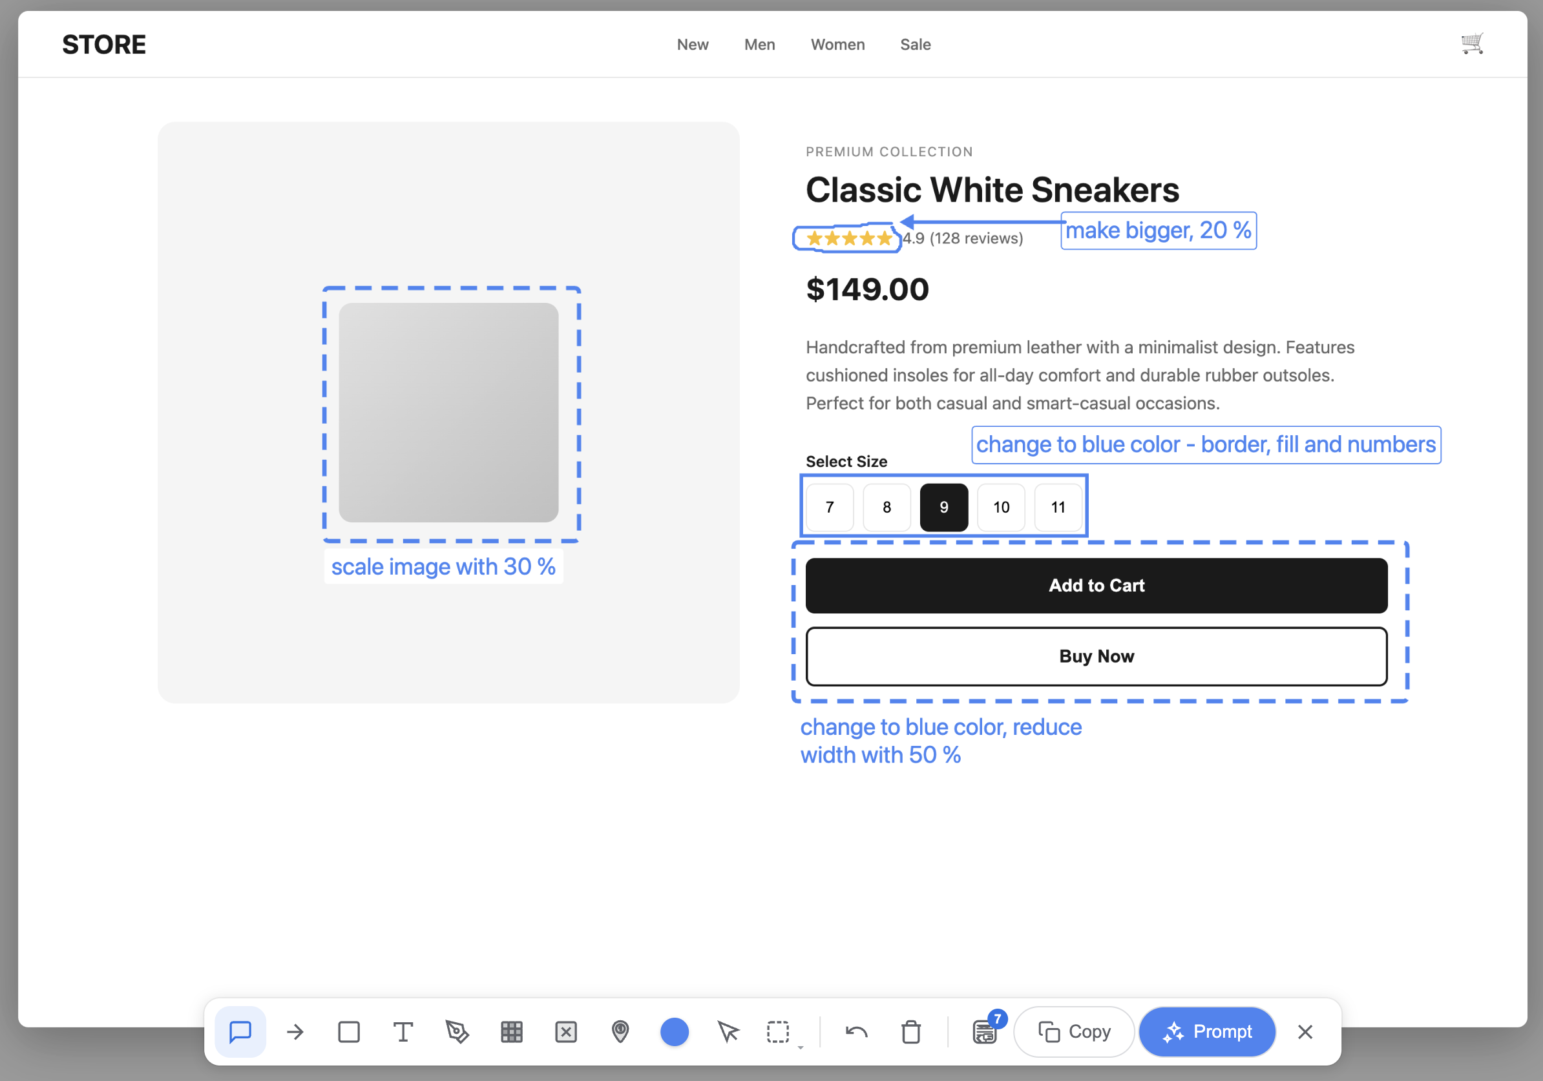Undo the last annotation
1543x1081 pixels.
coord(856,1032)
